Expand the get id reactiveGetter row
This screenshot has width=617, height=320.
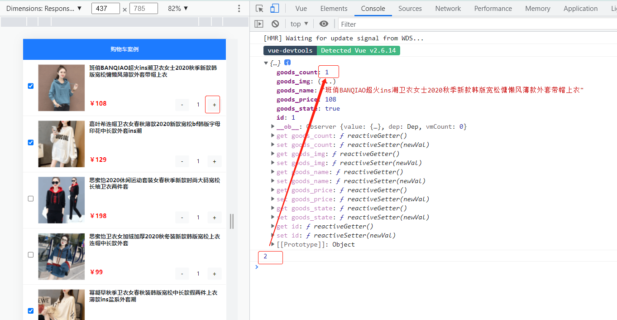[x=273, y=226]
